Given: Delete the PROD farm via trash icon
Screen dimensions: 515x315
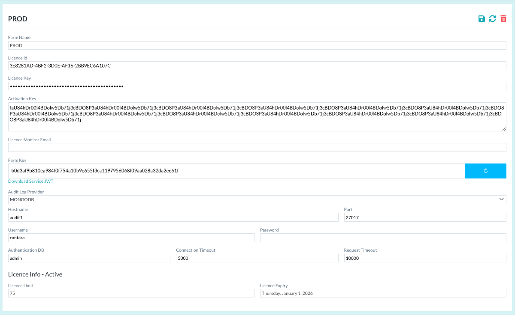Looking at the screenshot, I should [x=503, y=19].
